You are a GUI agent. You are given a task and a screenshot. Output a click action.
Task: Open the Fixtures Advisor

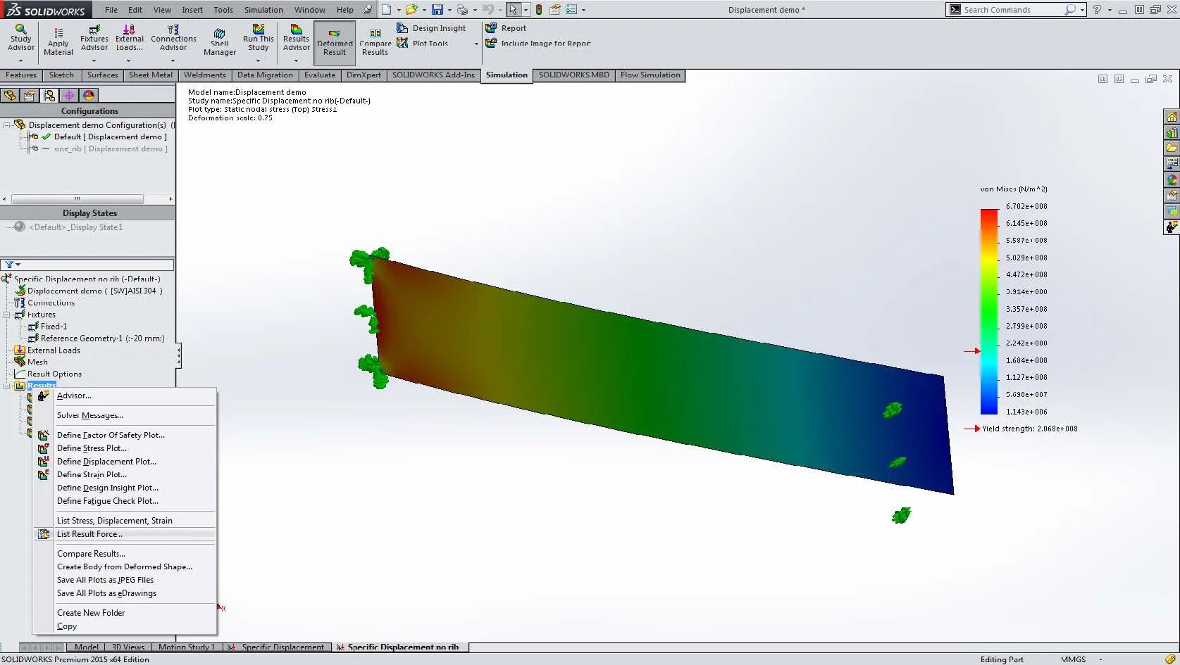click(94, 38)
